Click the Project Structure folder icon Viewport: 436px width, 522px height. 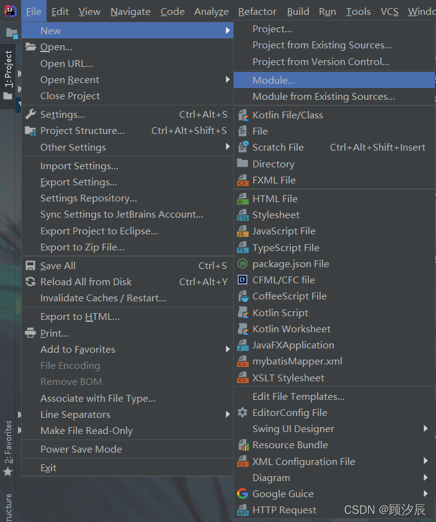[x=30, y=131]
